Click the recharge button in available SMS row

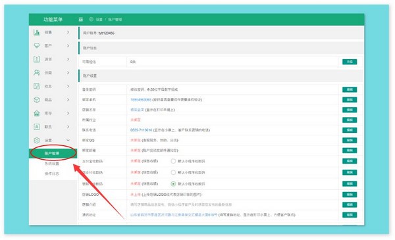point(350,62)
